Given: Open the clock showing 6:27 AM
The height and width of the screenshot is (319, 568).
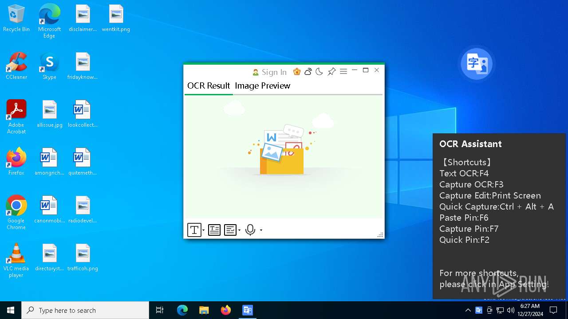Looking at the screenshot, I should (x=530, y=310).
